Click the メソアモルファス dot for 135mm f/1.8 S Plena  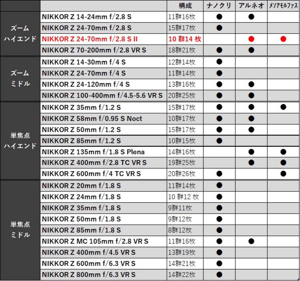tap(283, 152)
